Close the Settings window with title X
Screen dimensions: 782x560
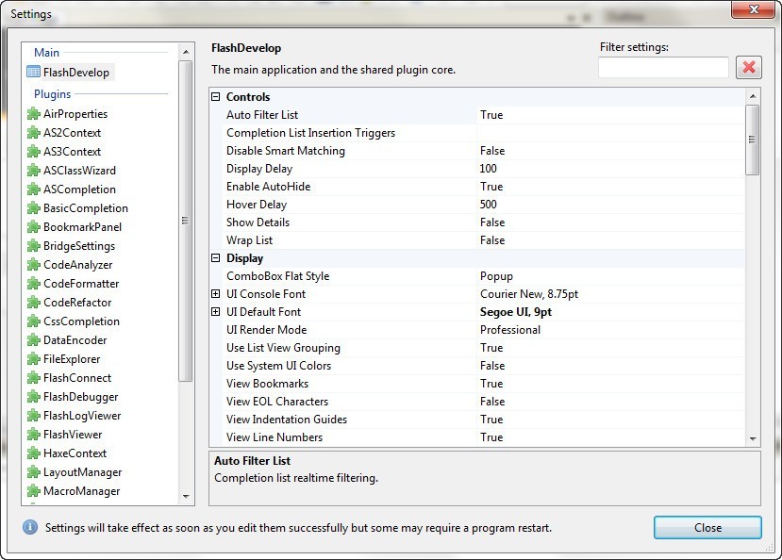pyautogui.click(x=753, y=9)
